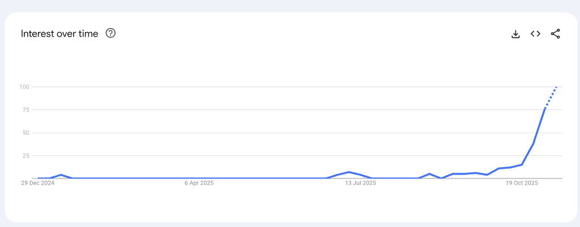The image size is (580, 227).
Task: Share the Interest over time chart
Action: click(555, 34)
